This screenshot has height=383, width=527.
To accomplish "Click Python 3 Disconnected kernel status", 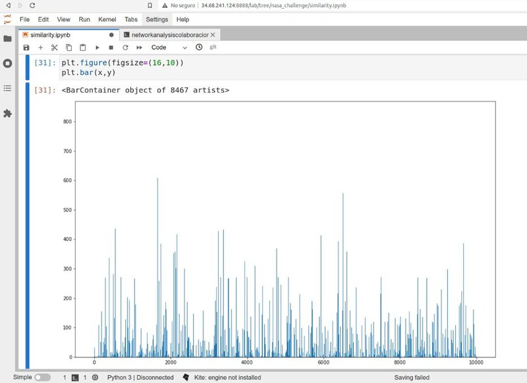I will pos(140,377).
